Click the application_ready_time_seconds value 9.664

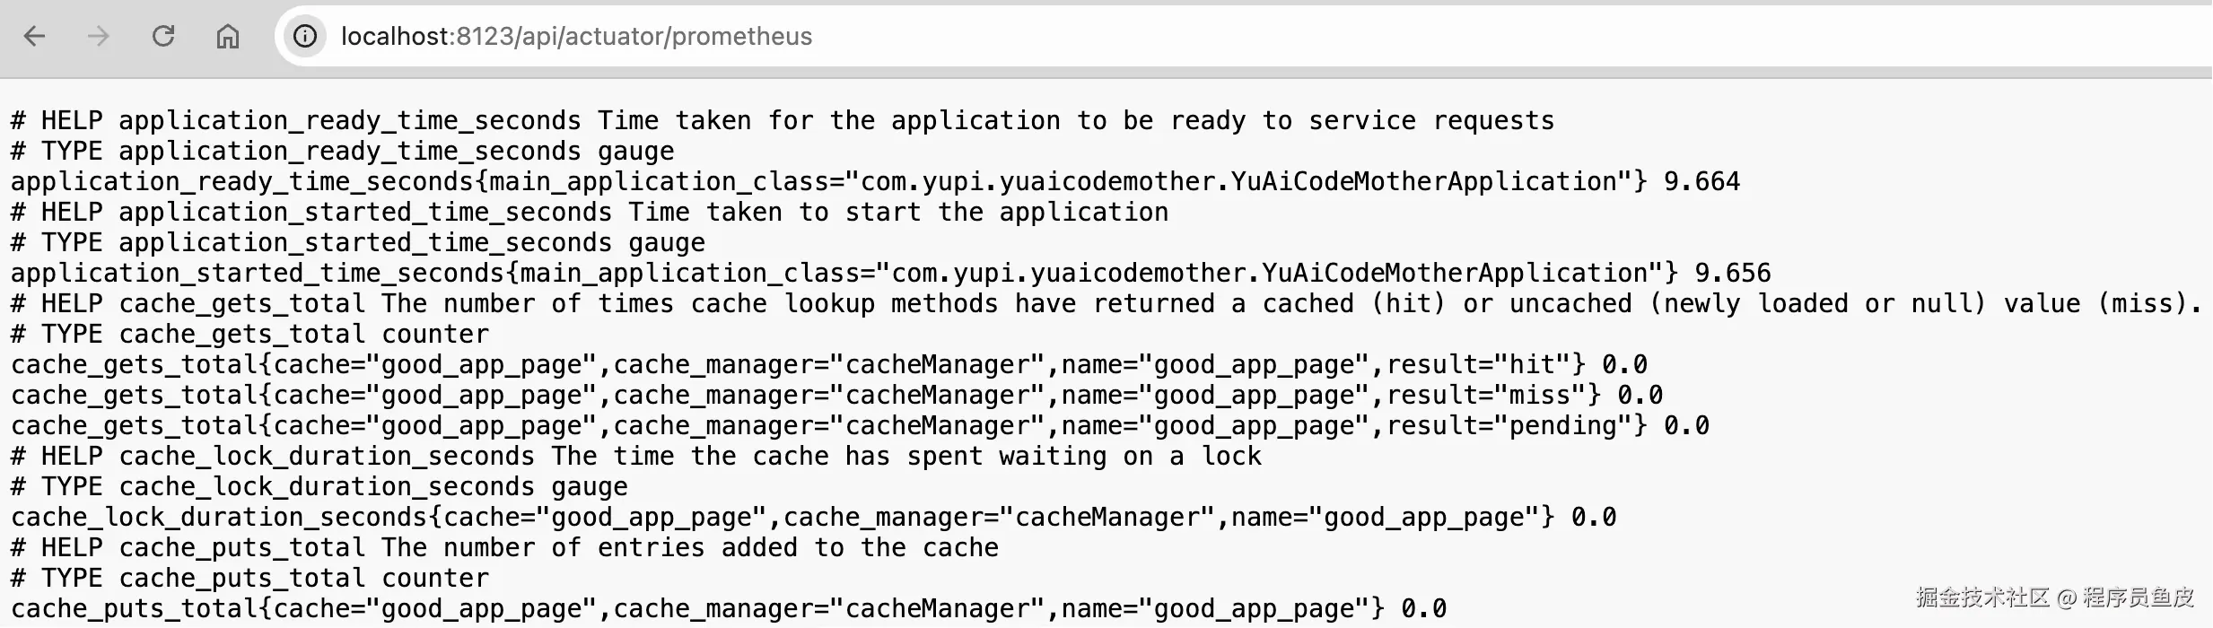(x=1701, y=181)
